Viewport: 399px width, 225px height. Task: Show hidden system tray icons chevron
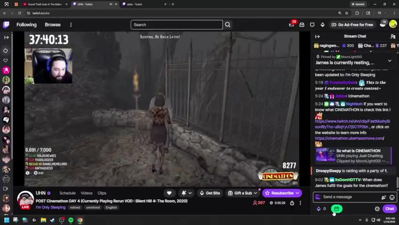pos(360,220)
